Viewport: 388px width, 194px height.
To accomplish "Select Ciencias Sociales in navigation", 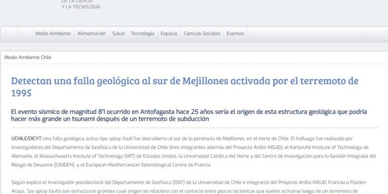I will 202,34.
